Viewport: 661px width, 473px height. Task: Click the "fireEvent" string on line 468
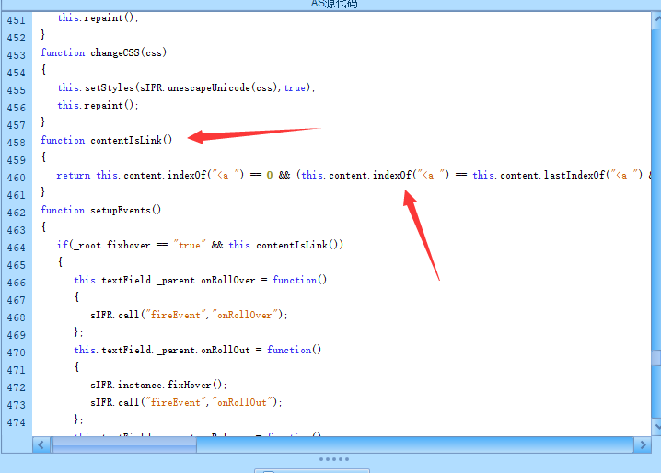click(x=176, y=315)
